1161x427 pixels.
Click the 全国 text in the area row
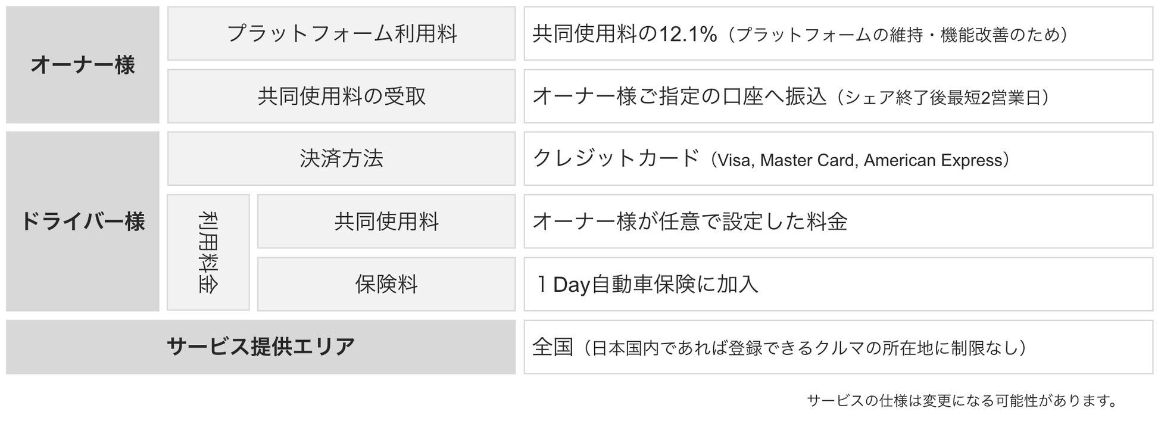[x=553, y=347]
